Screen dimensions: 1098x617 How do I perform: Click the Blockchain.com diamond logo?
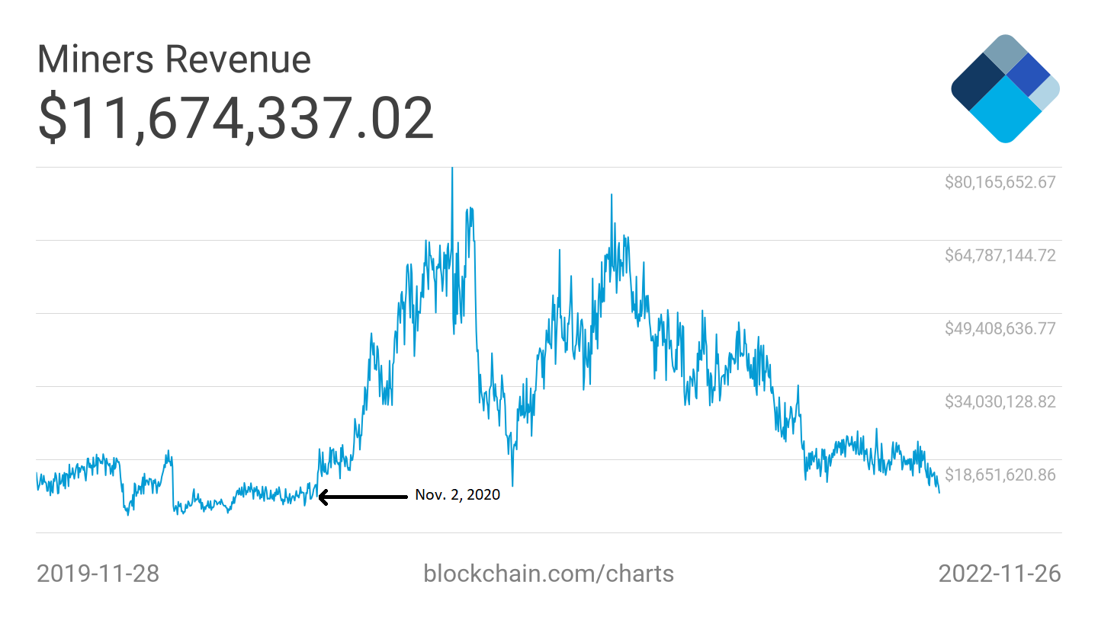[x=1005, y=88]
